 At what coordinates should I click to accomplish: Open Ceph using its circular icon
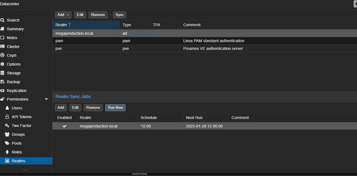pos(2,55)
